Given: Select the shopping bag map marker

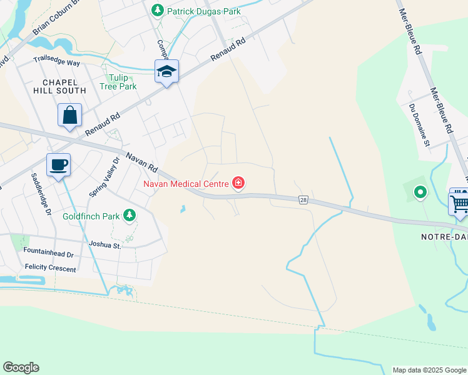Looking at the screenshot, I should pyautogui.click(x=69, y=116).
